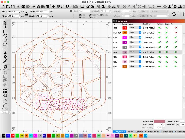185x139 pixels.
Task: Switch to the Move tab
Action: click(x=130, y=132)
